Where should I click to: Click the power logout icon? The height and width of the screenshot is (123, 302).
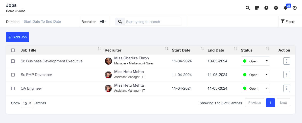coord(295,8)
